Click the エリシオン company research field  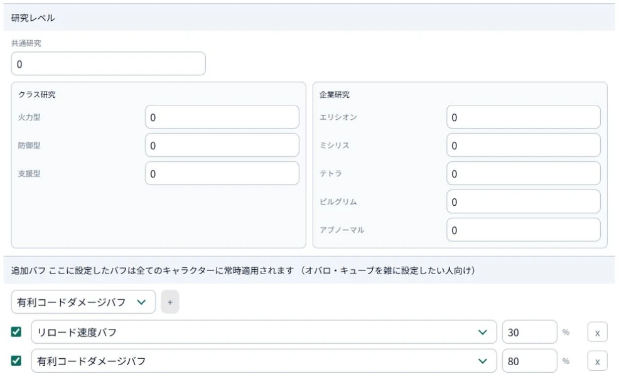[524, 117]
